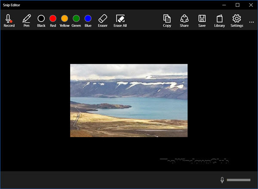Click Erase All to clear annotations

click(120, 21)
